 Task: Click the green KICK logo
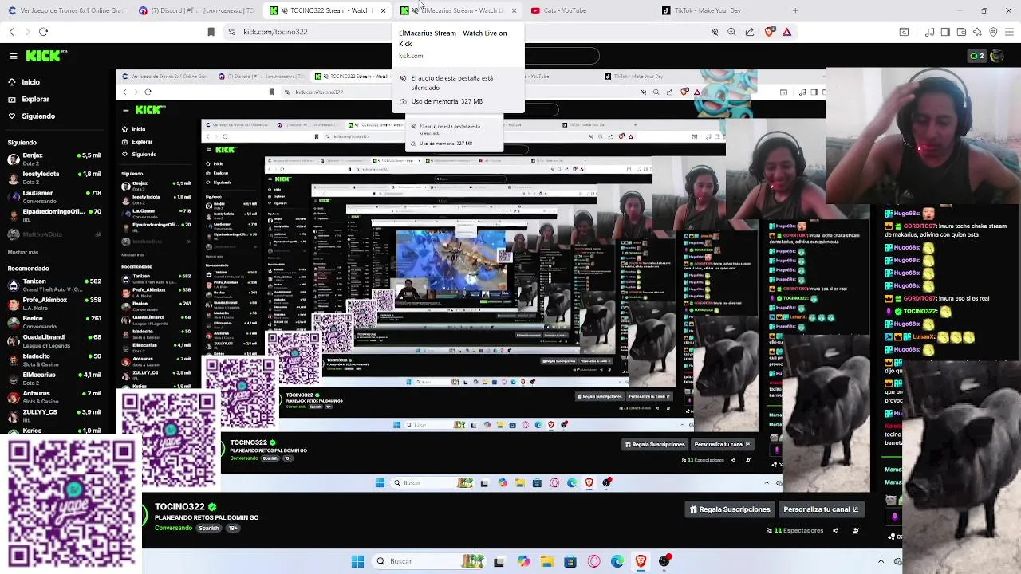pyautogui.click(x=46, y=56)
